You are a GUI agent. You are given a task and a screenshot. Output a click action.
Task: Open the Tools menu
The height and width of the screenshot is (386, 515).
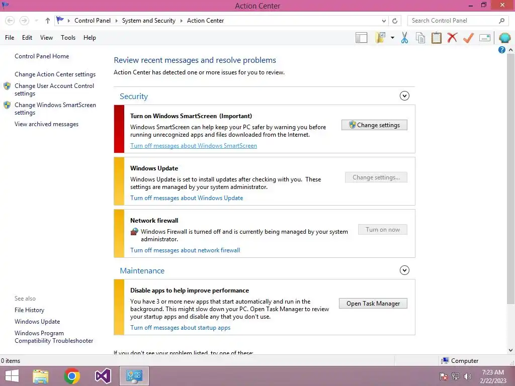tap(68, 38)
